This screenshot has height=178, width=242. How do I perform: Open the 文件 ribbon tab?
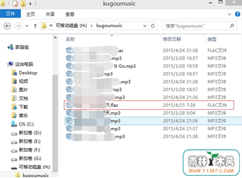pos(11,14)
